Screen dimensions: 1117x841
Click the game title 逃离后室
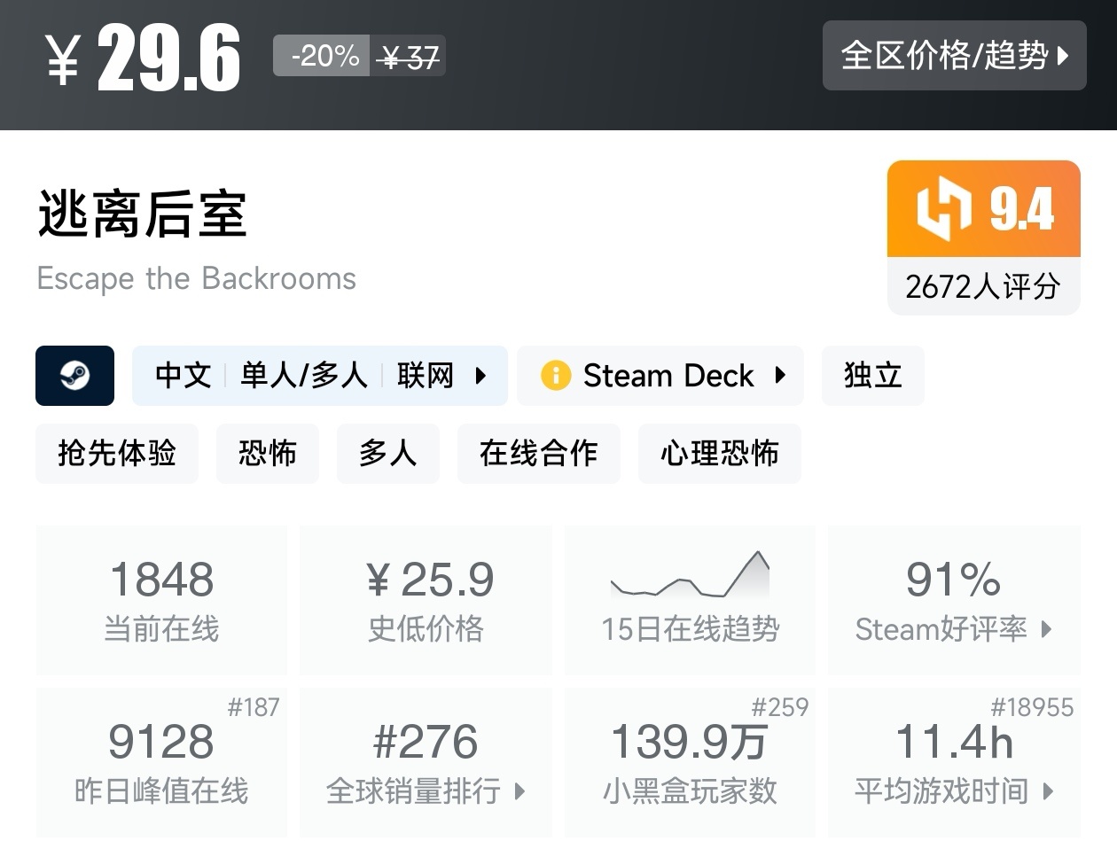pos(142,214)
